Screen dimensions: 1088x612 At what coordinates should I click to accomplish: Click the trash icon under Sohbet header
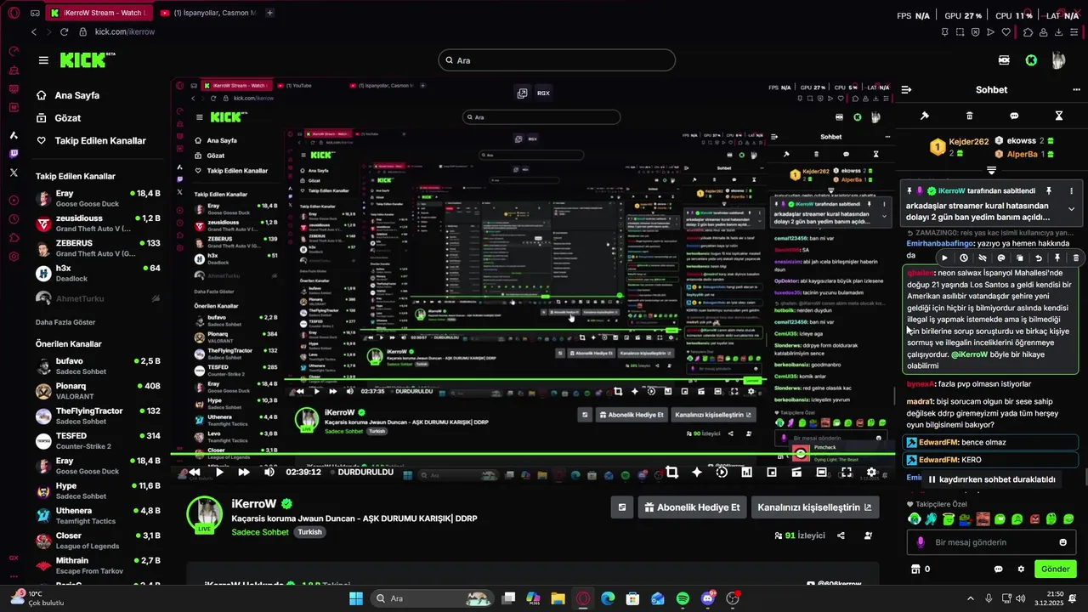point(970,116)
